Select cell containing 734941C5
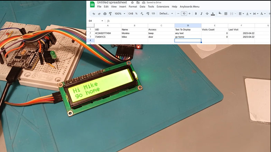The width and height of the screenshot is (271, 152). point(108,37)
